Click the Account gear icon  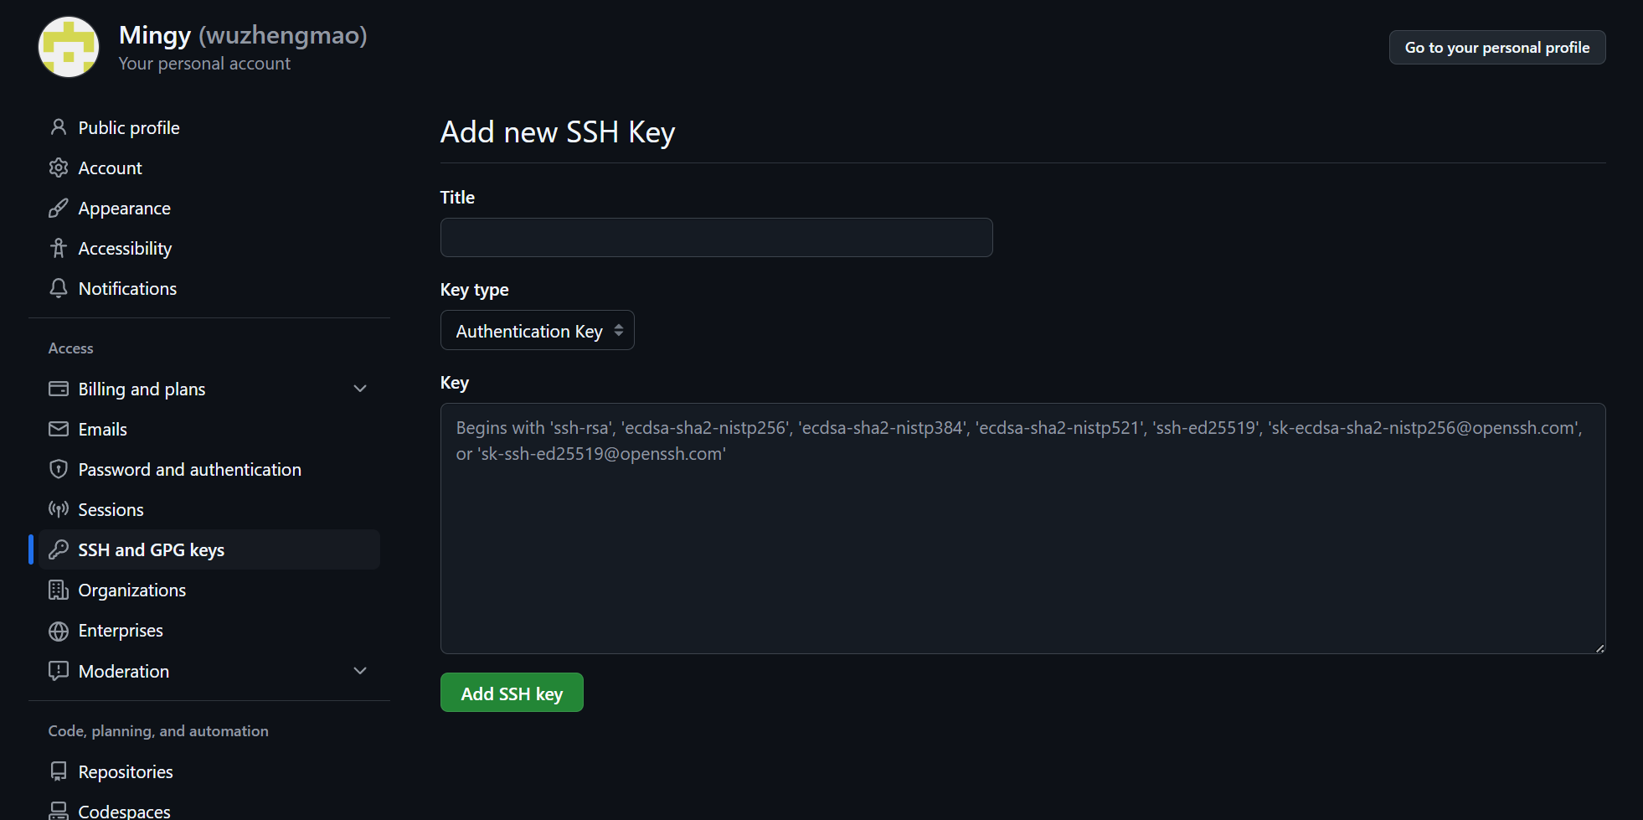click(x=58, y=168)
